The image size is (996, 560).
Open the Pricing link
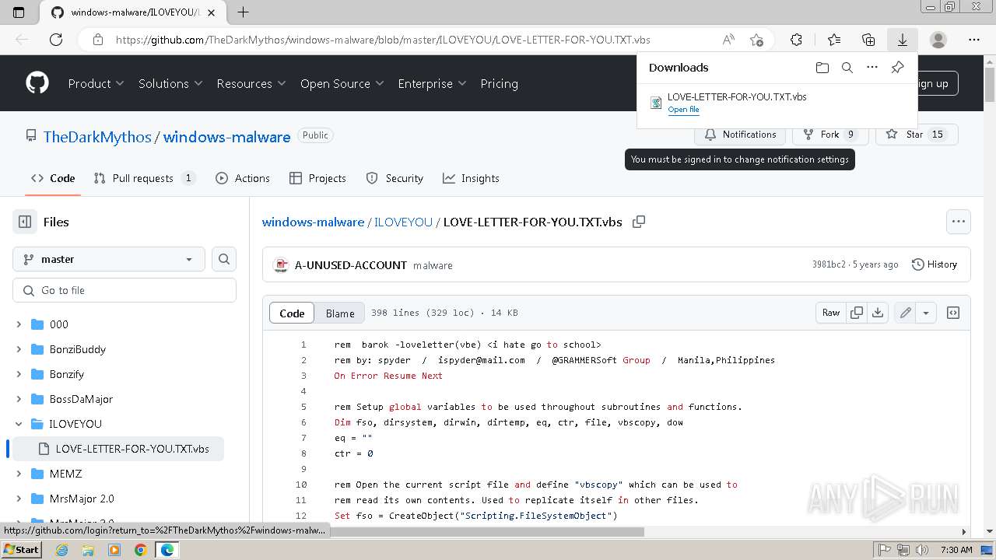pyautogui.click(x=499, y=83)
